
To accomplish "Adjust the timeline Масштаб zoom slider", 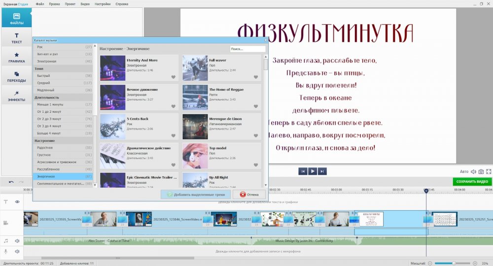I will click(x=454, y=263).
